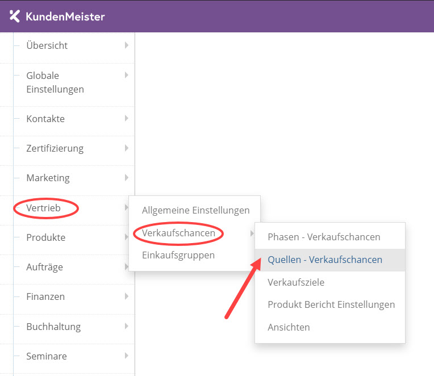Open the Verkaufschancen submenu entry
Screen dimensions: 434x376
coord(178,233)
